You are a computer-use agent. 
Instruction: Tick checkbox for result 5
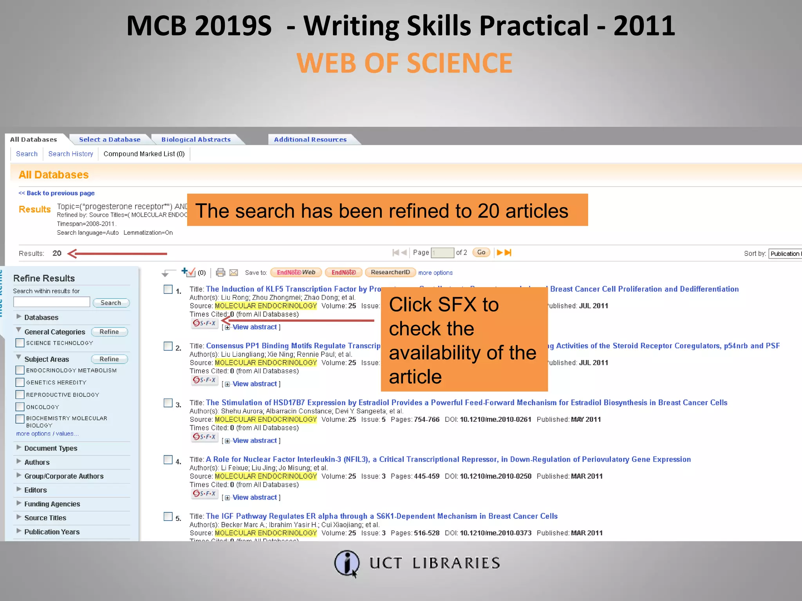coord(168,516)
